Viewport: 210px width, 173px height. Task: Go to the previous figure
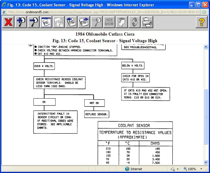71,22
